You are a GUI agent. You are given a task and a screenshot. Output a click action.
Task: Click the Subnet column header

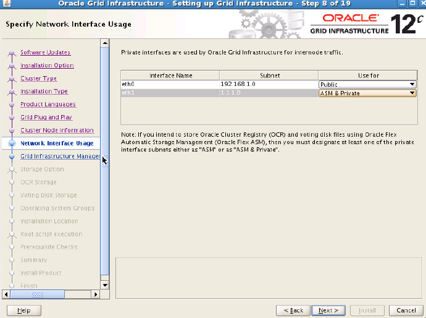pyautogui.click(x=269, y=75)
